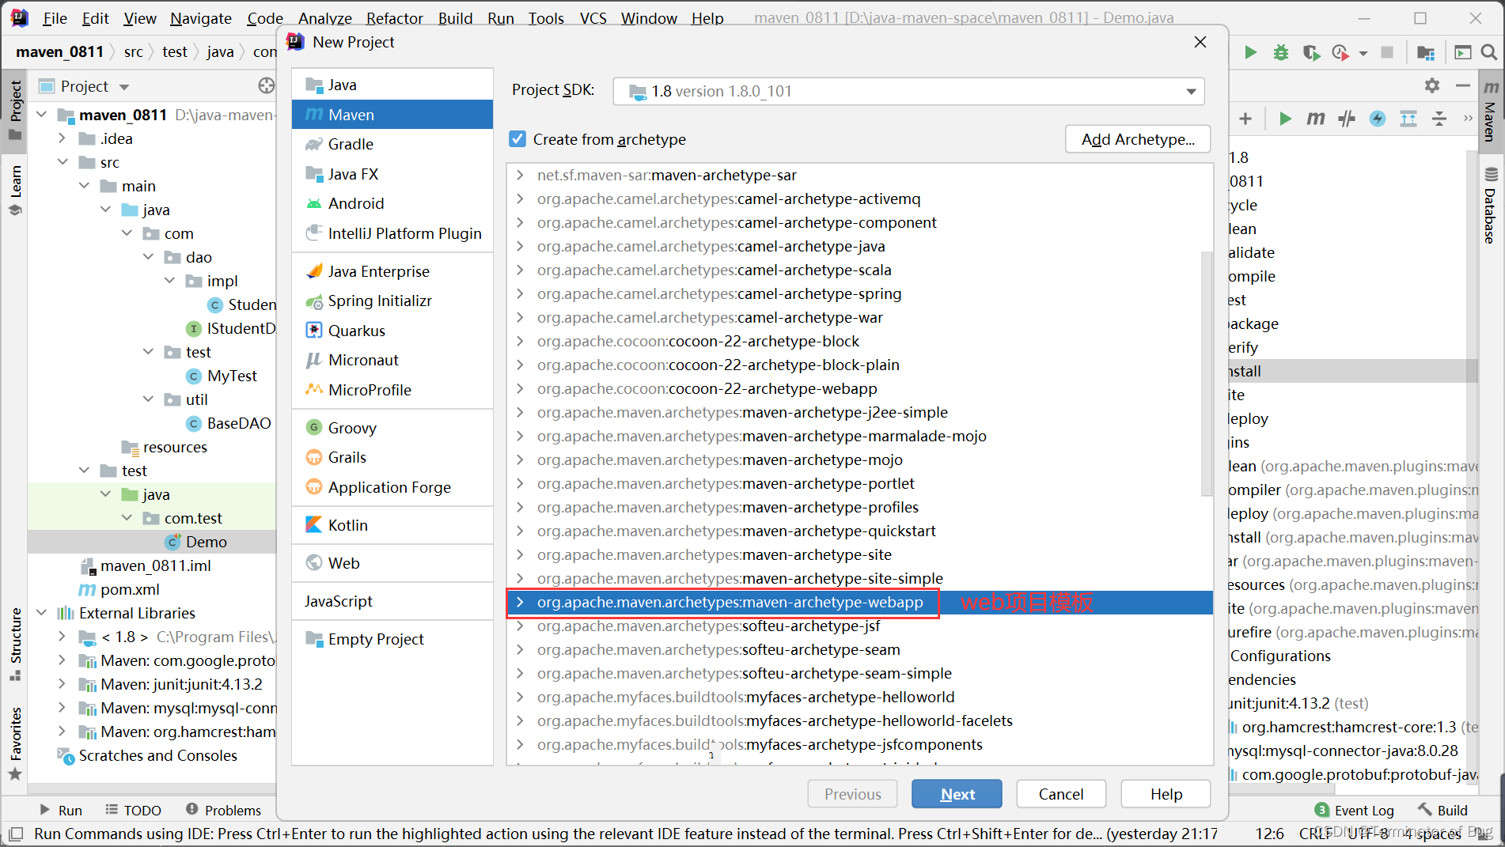
Task: Open TODO tool window tab
Action: tap(134, 810)
